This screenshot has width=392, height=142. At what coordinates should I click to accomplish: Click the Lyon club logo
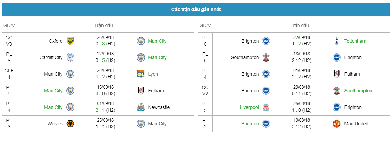[141, 74]
